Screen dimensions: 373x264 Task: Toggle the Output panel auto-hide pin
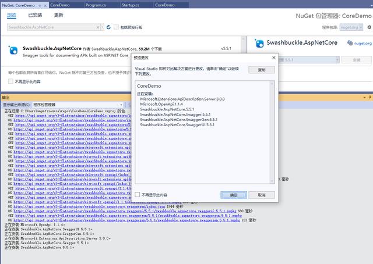point(370,98)
